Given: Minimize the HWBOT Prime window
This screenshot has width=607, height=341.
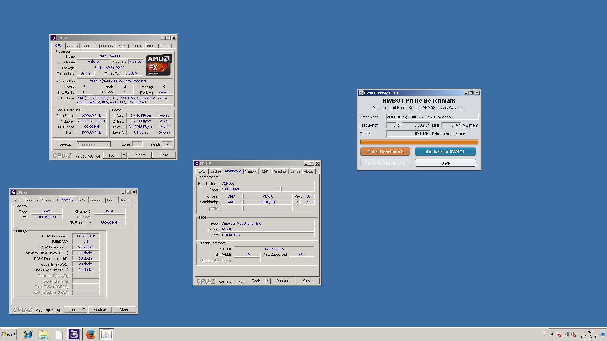Looking at the screenshot, I should (x=466, y=93).
